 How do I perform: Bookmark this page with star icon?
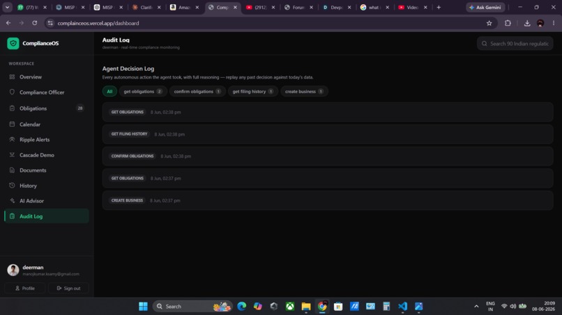(x=489, y=23)
